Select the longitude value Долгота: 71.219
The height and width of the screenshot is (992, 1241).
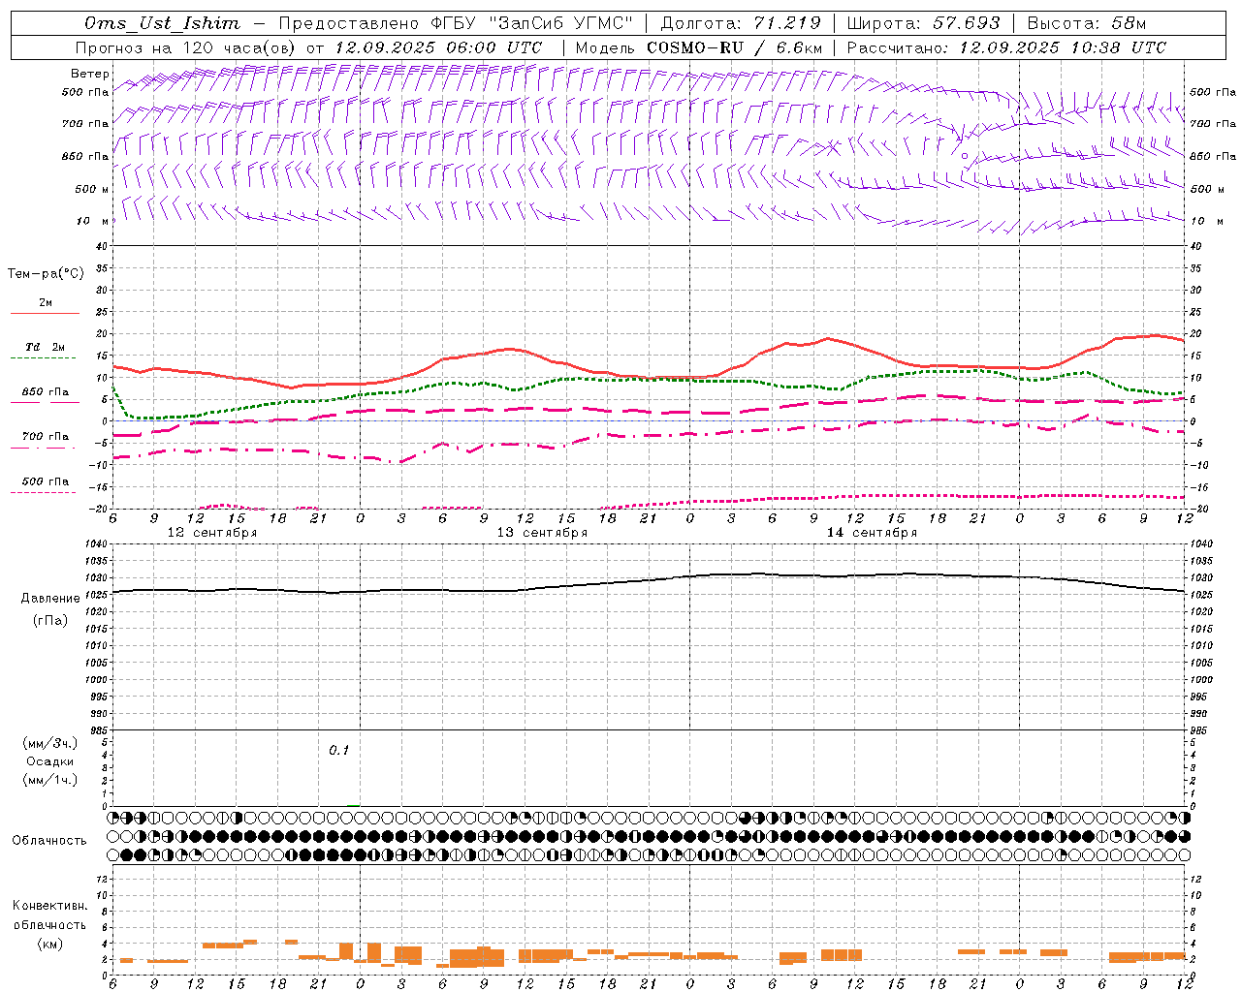[x=741, y=23]
